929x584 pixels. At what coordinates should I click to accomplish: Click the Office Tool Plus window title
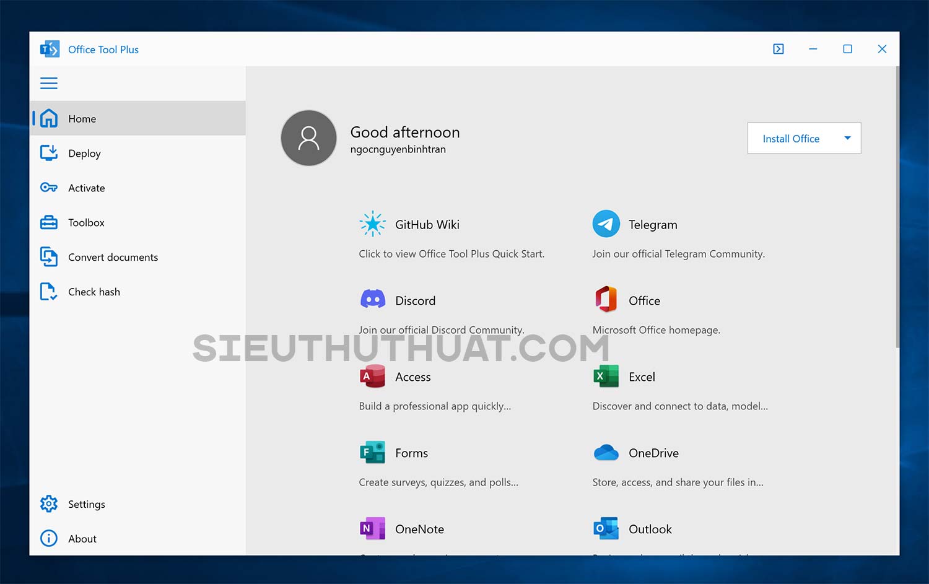click(x=103, y=50)
